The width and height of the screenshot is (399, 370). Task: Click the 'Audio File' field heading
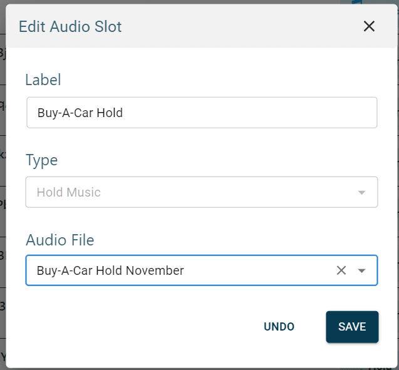[60, 239]
